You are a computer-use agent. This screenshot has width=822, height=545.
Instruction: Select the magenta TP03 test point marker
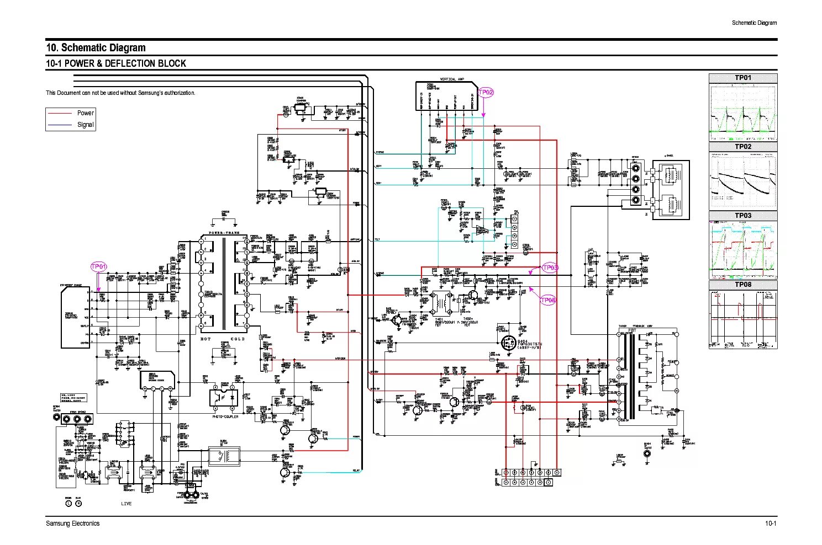point(549,268)
